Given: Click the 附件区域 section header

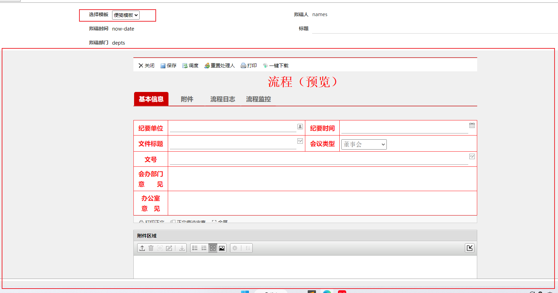Looking at the screenshot, I should tap(305, 236).
